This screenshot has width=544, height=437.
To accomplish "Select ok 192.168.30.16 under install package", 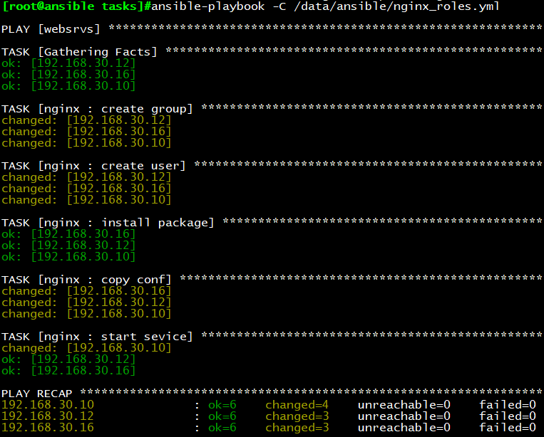I will tap(68, 234).
